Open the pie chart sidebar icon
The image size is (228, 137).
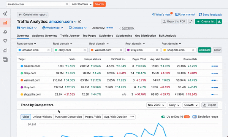[5, 32]
